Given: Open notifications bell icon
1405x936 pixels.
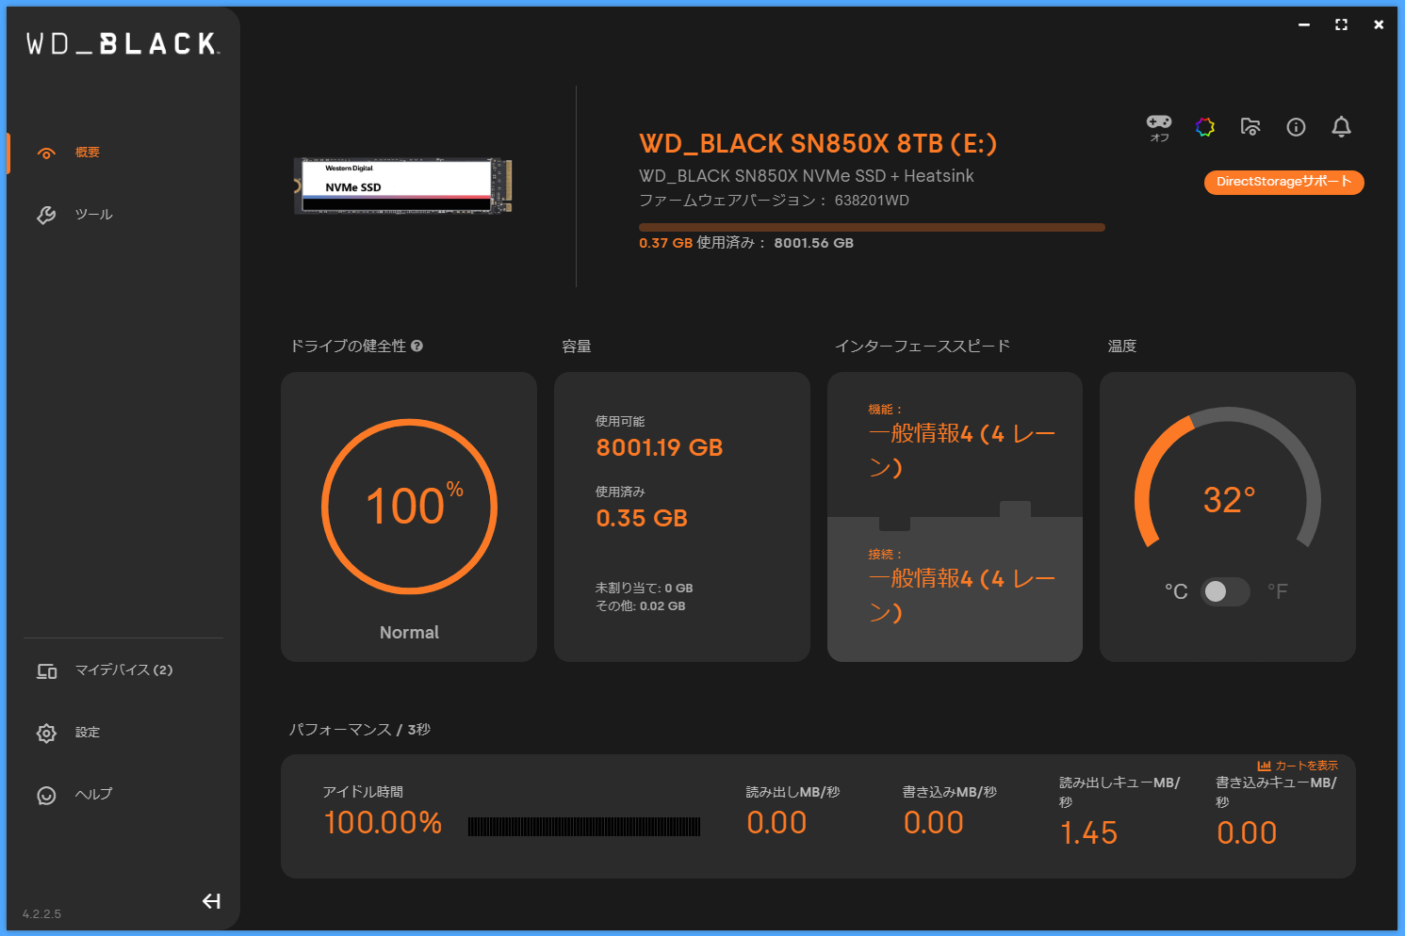Looking at the screenshot, I should [x=1341, y=127].
